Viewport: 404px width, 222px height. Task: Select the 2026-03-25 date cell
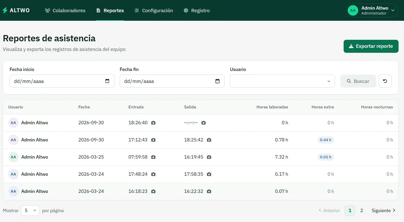point(91,157)
